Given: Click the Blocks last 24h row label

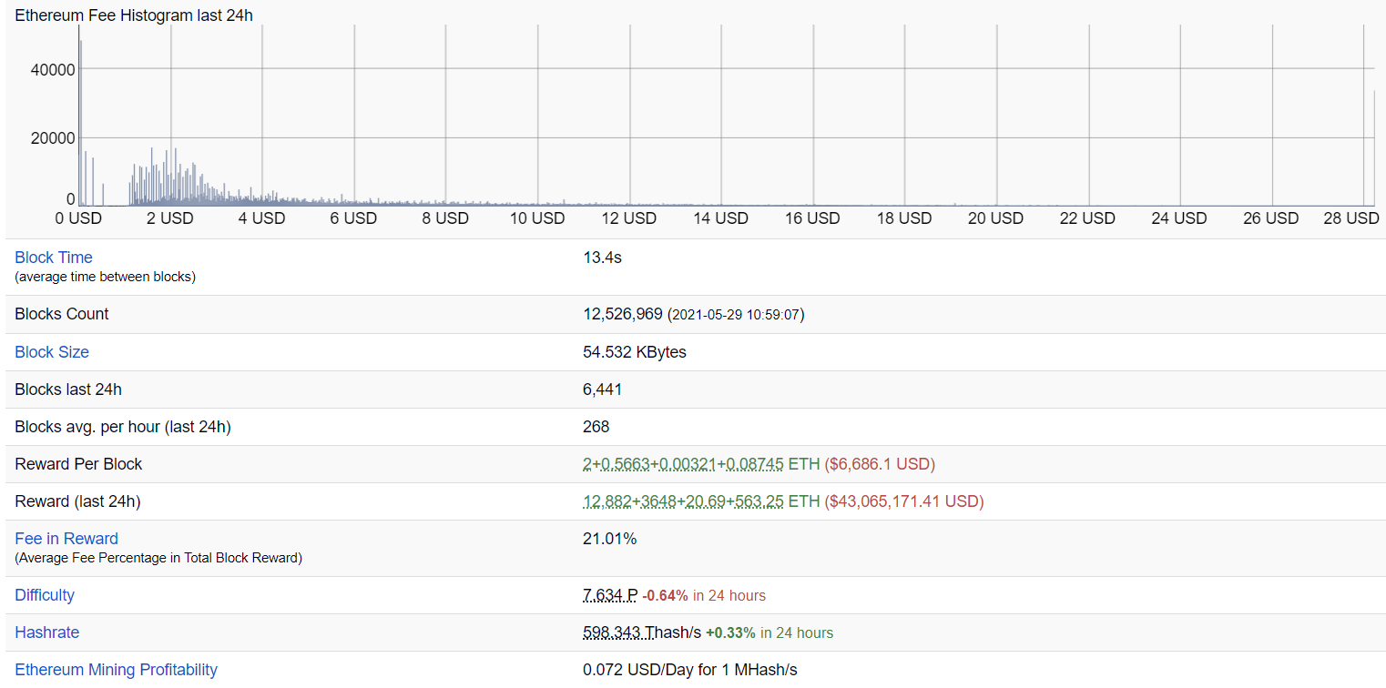Looking at the screenshot, I should tap(68, 390).
